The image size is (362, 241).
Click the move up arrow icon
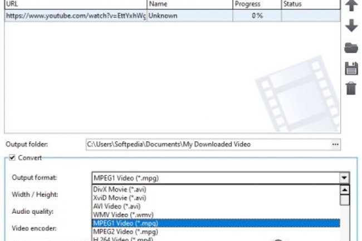pyautogui.click(x=351, y=6)
